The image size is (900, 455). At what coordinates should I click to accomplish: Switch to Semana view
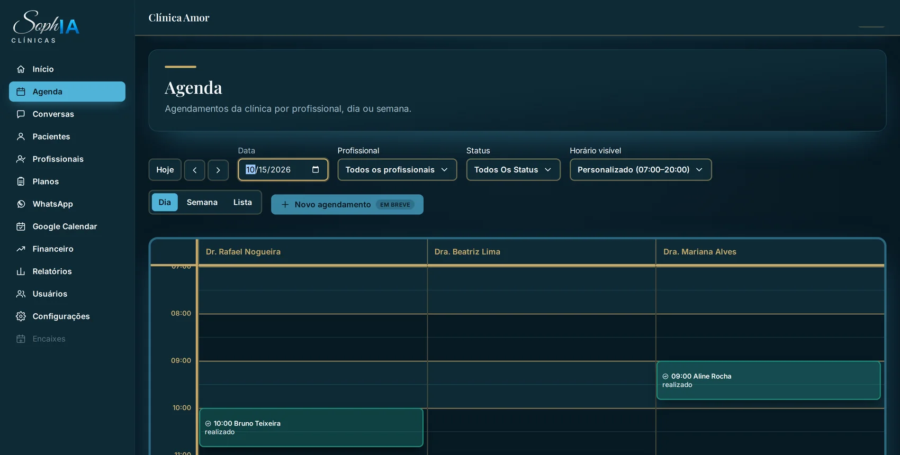pos(202,203)
